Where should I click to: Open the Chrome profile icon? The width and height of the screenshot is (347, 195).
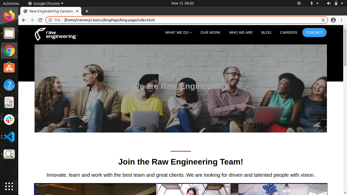333,20
